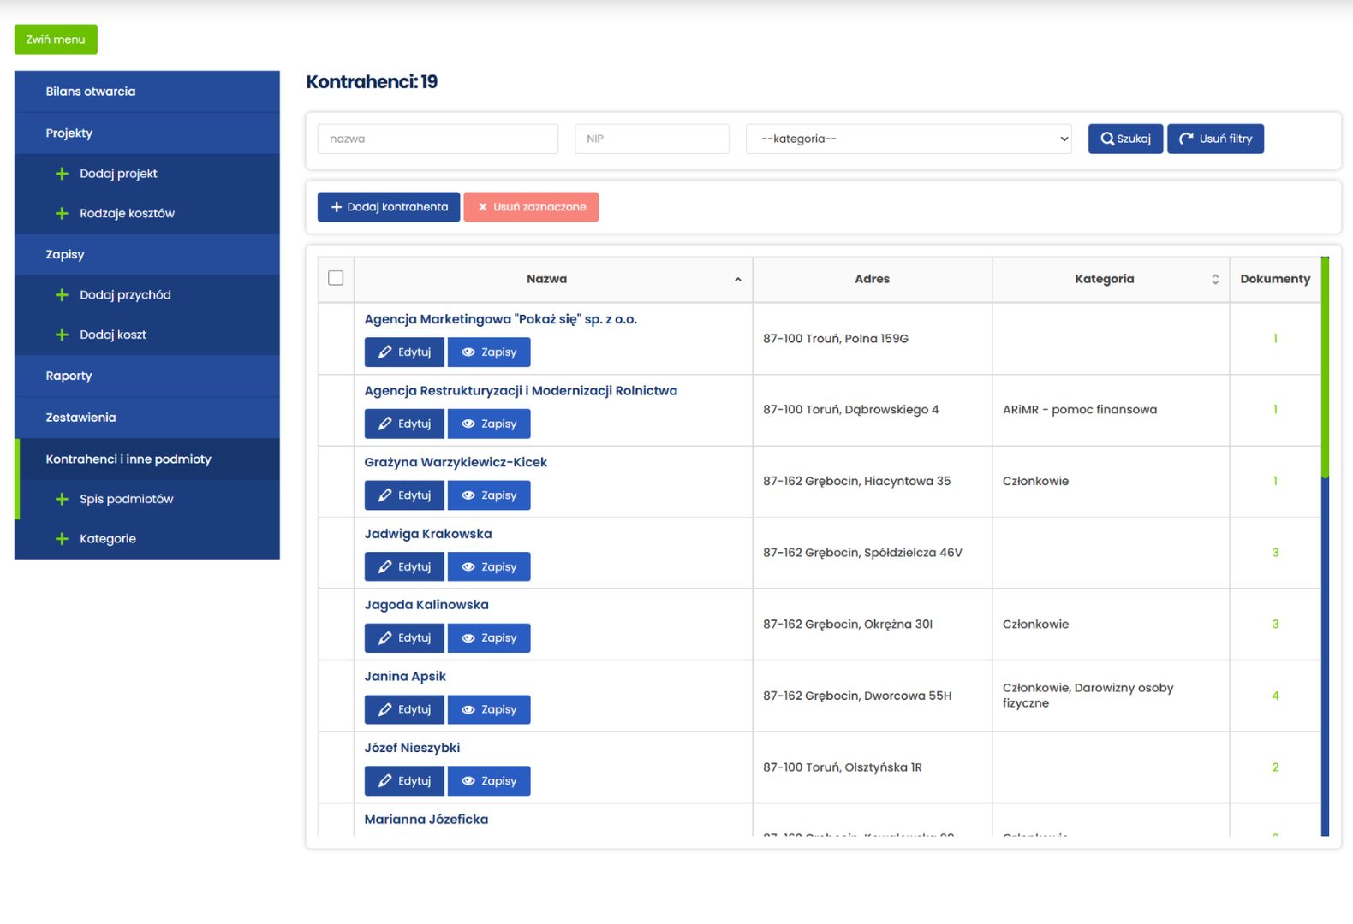This screenshot has height=924, width=1353.
Task: Click magnifier icon in Szukaj button
Action: point(1107,139)
